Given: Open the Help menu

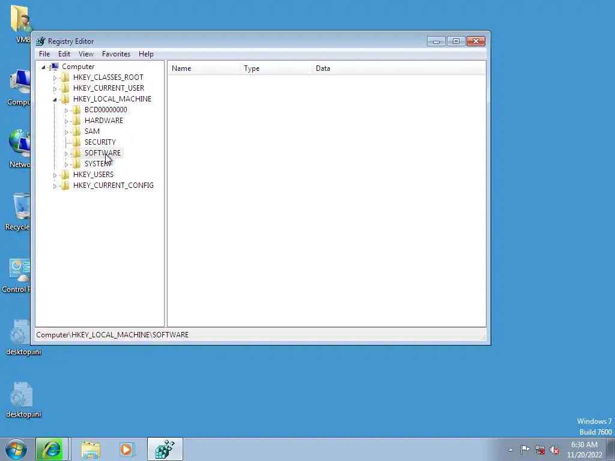Looking at the screenshot, I should click(146, 54).
